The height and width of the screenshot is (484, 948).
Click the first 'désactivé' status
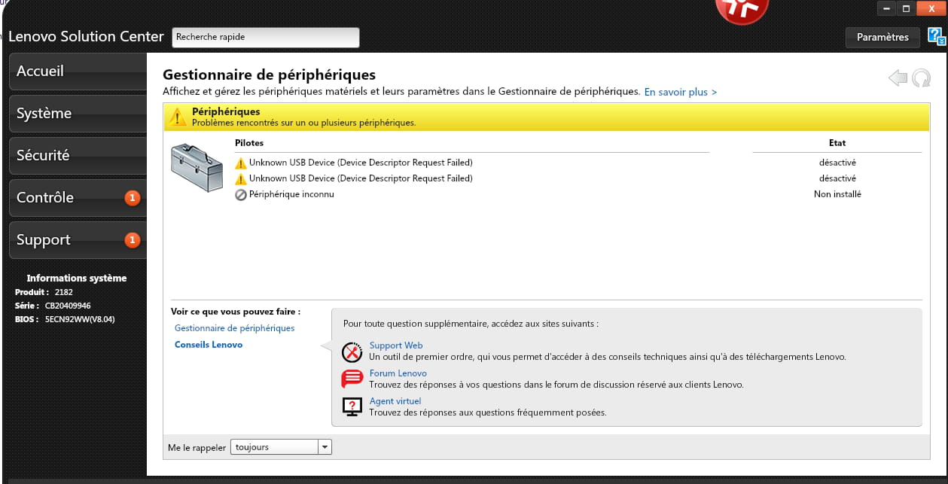pos(837,163)
